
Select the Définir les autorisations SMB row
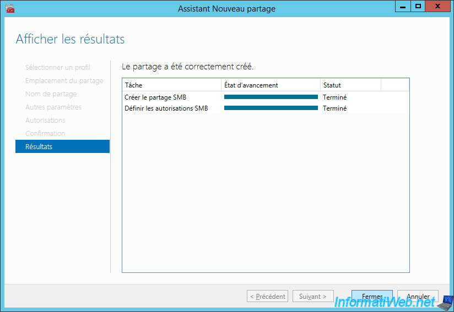pyautogui.click(x=266, y=108)
